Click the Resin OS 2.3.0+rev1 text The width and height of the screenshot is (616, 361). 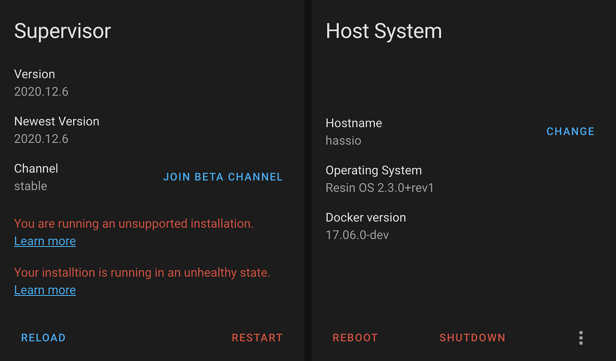[x=380, y=188]
